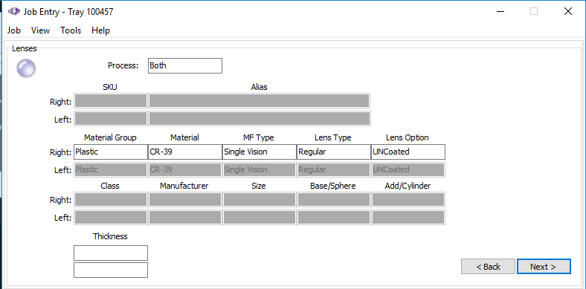Viewport: 586px width, 289px height.
Task: Click the Right Alias field
Action: point(260,101)
